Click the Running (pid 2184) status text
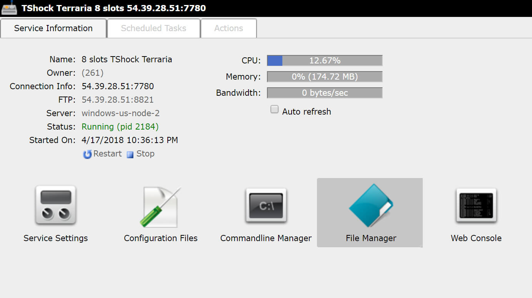532x298 pixels. [x=120, y=127]
